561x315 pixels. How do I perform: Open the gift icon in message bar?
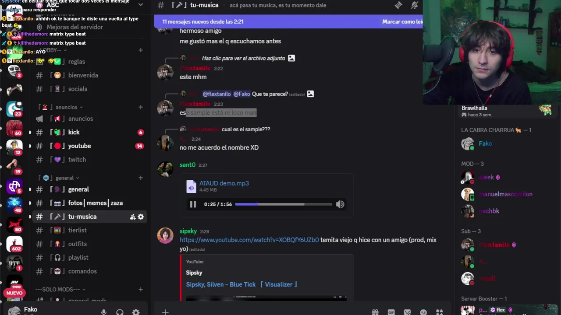click(375, 312)
